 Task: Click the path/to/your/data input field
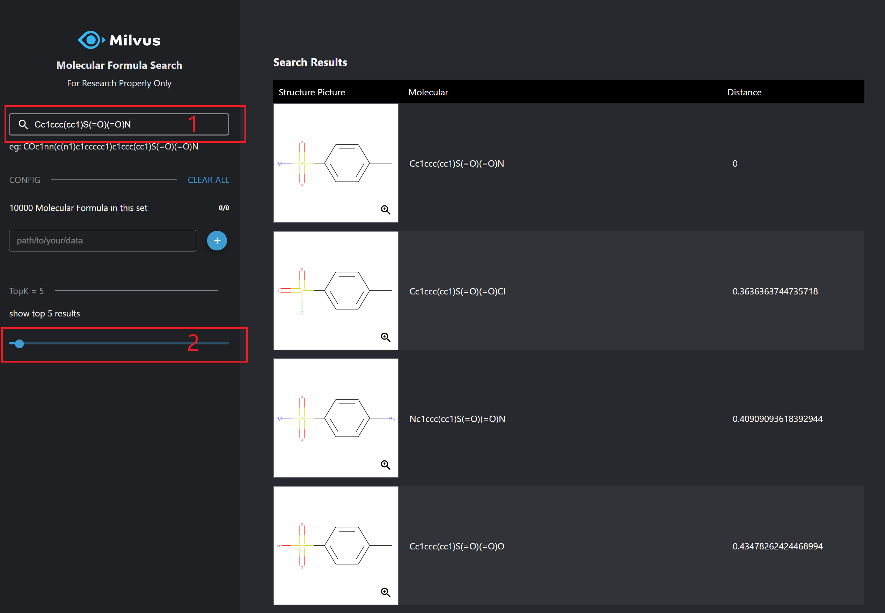[x=103, y=241]
